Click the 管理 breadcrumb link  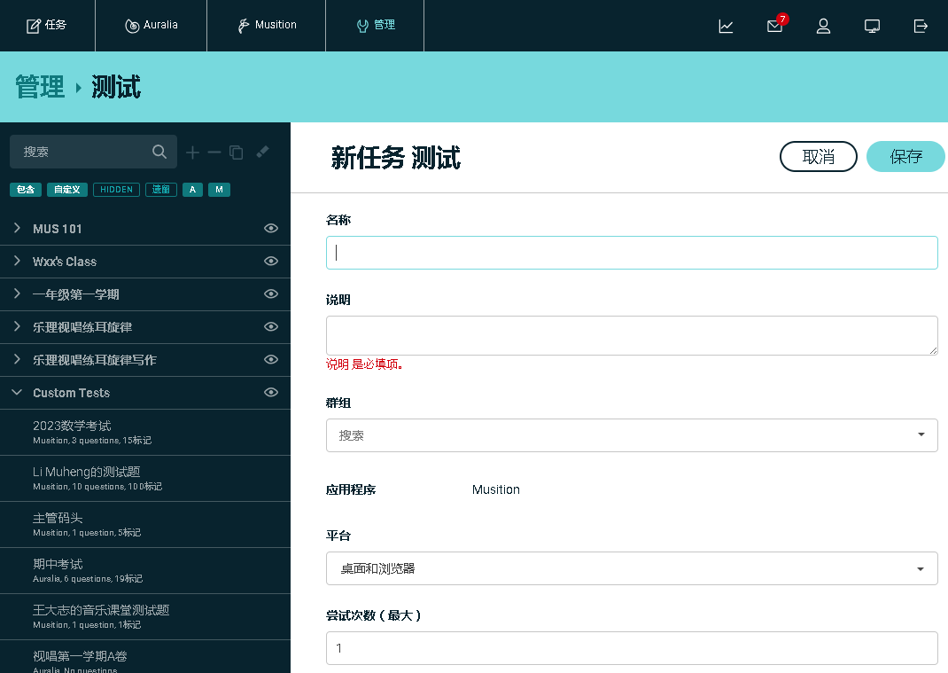40,87
